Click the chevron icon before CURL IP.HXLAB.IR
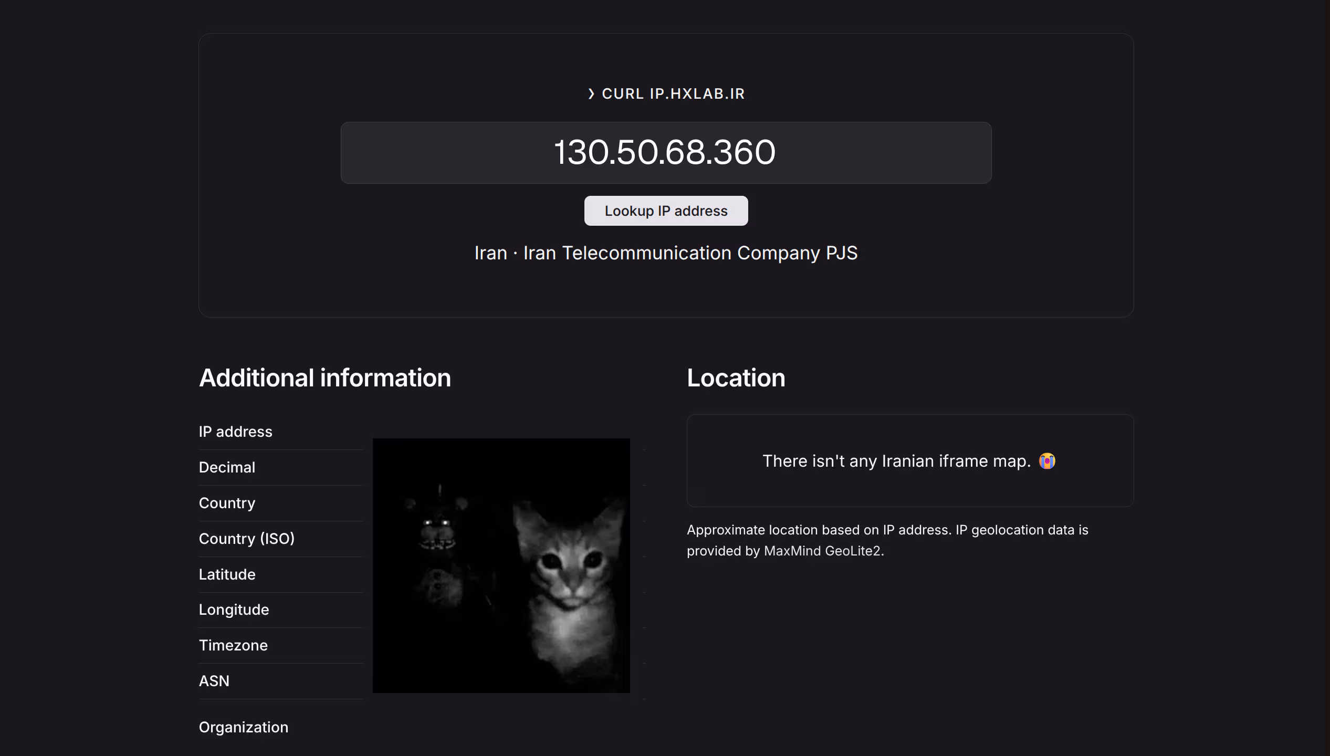1330x756 pixels. pyautogui.click(x=591, y=94)
